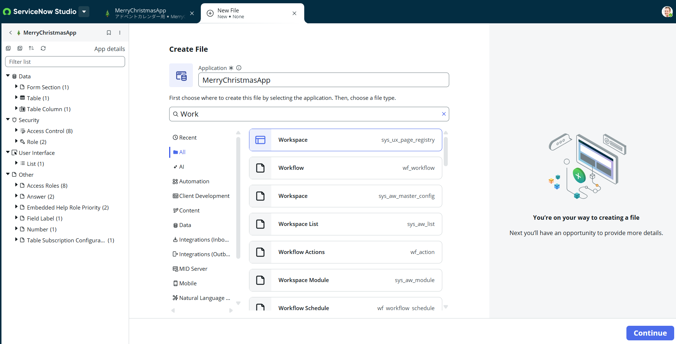Click the sort order icon

pyautogui.click(x=31, y=48)
